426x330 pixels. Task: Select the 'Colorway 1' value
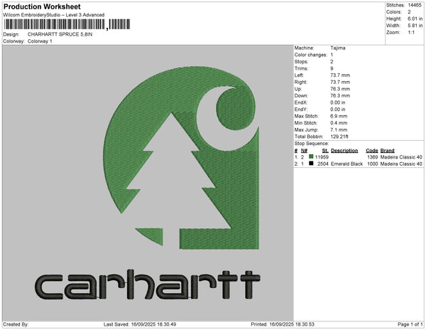click(x=40, y=41)
